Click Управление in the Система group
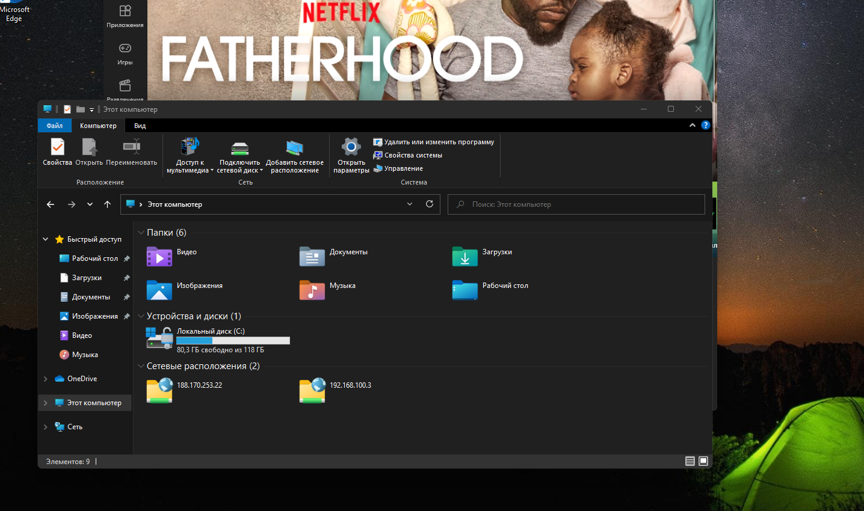 pos(398,168)
